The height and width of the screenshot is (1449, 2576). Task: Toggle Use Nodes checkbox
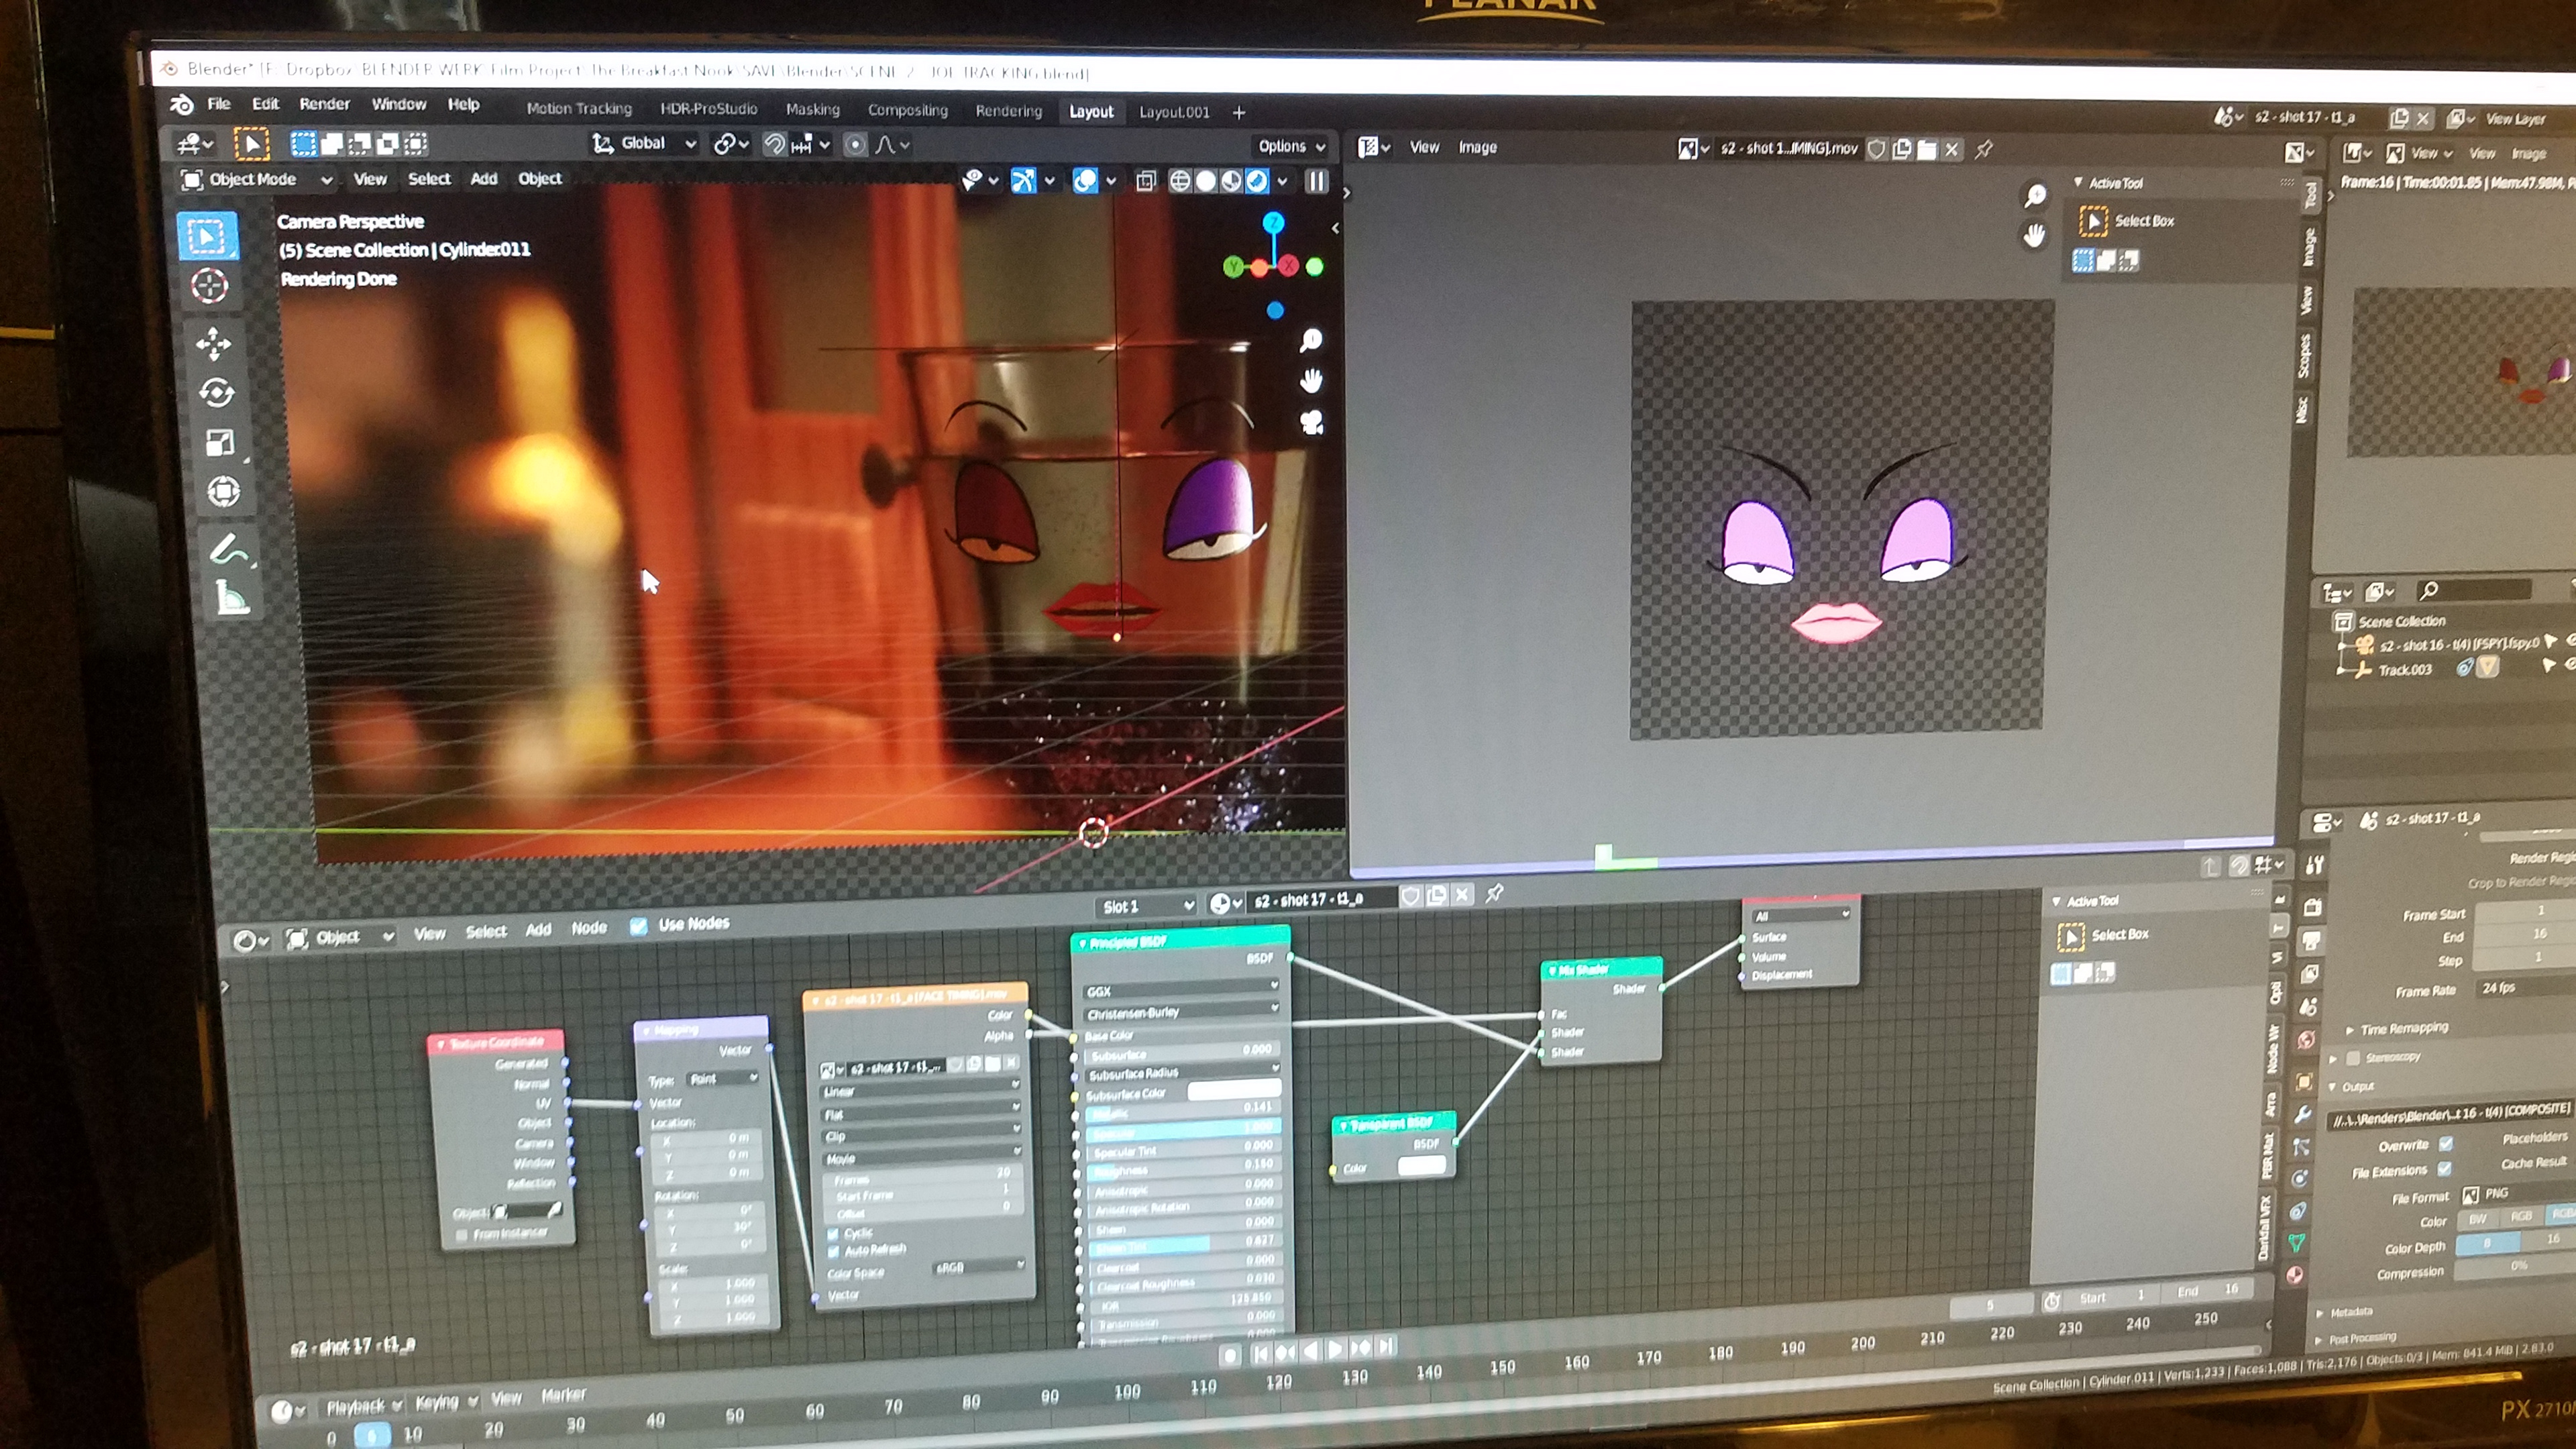pos(638,926)
